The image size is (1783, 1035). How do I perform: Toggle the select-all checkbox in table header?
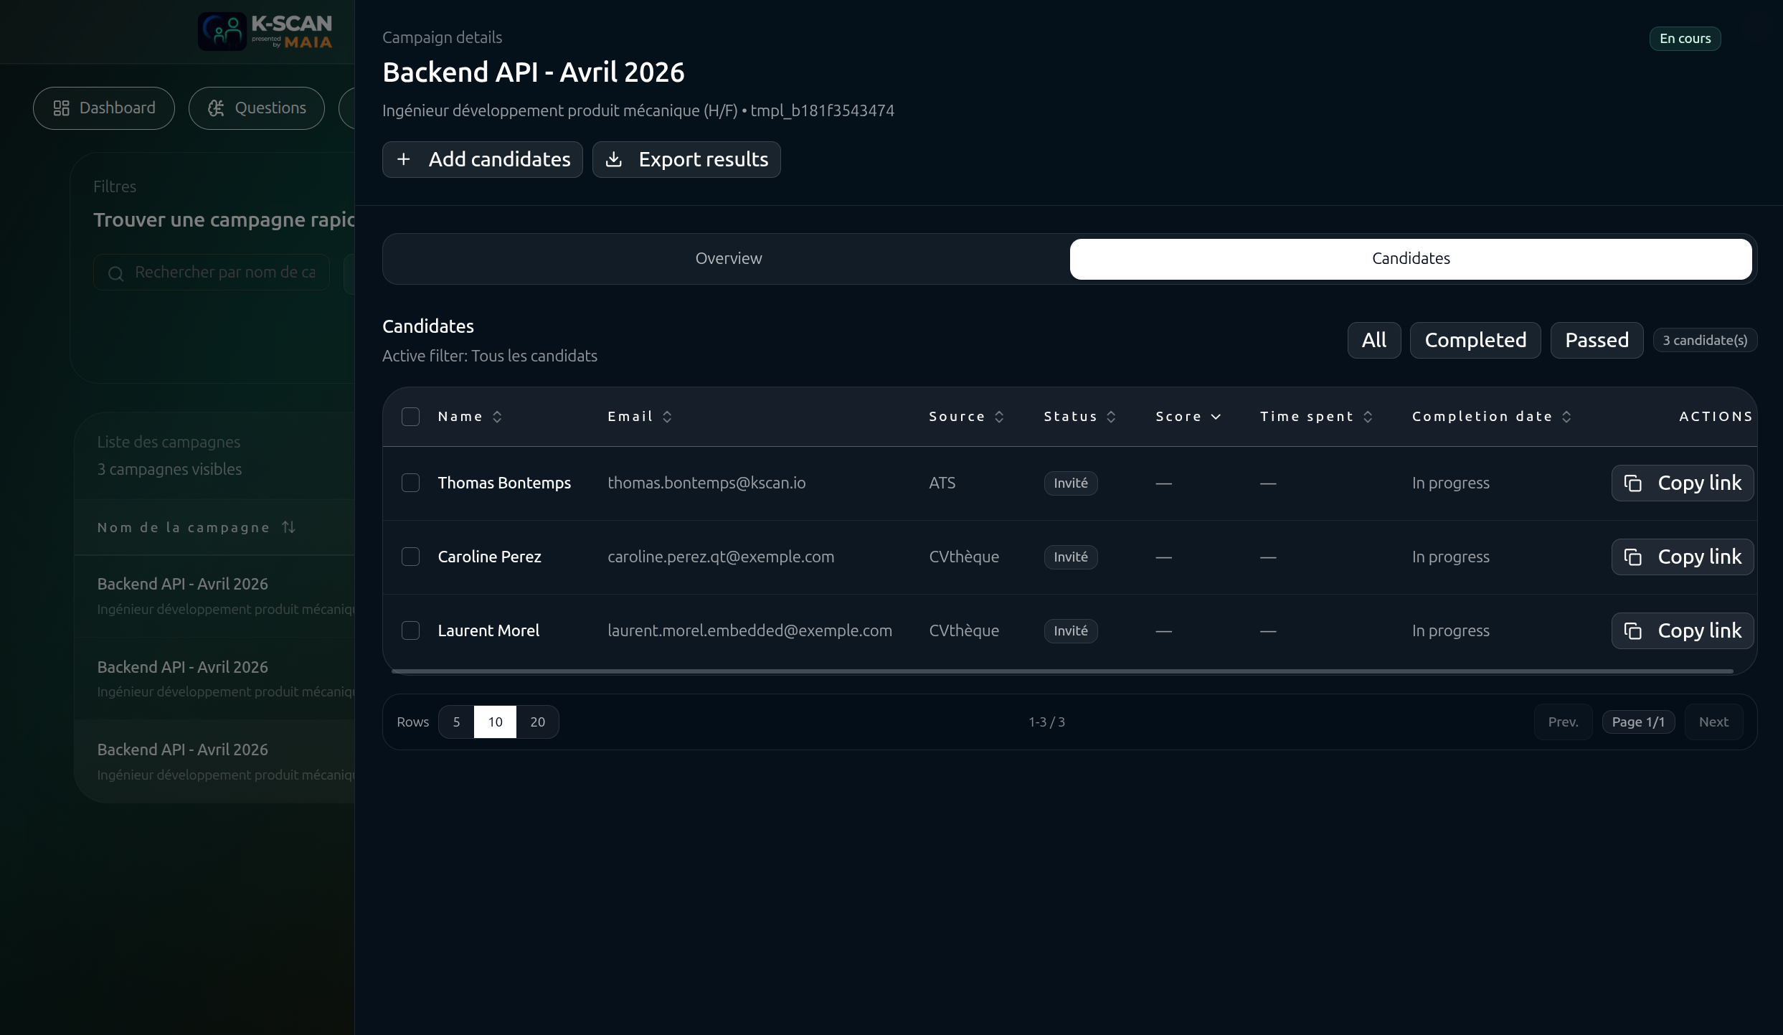410,417
